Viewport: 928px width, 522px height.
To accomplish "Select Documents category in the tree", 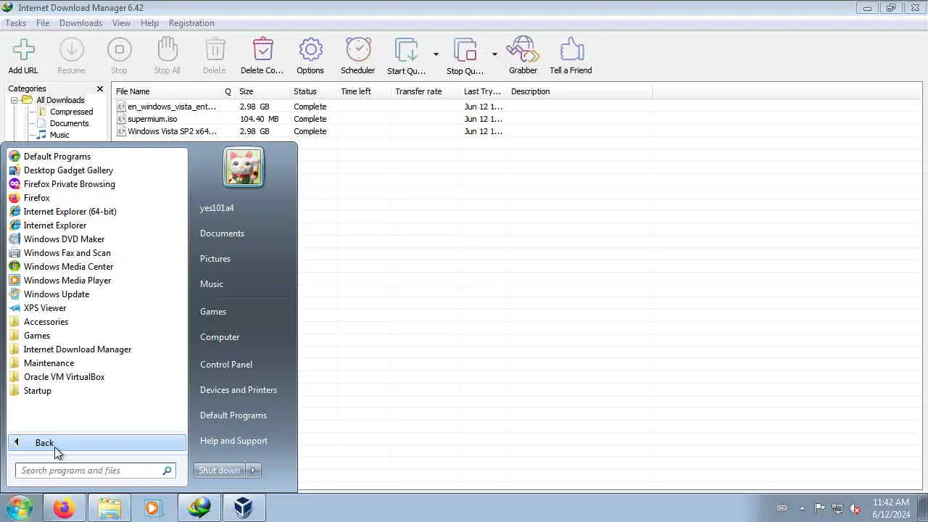I will pos(69,123).
